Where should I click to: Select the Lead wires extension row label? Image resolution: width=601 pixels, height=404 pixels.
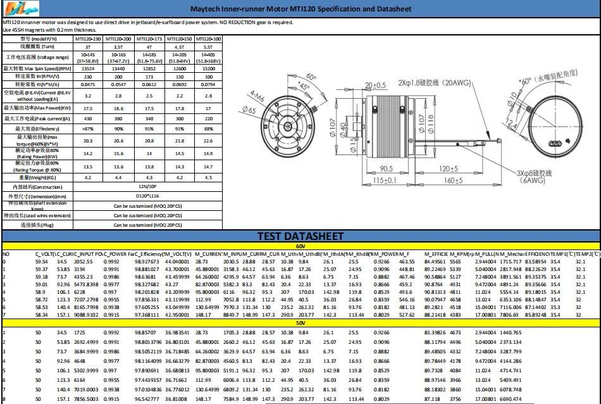pos(37,216)
